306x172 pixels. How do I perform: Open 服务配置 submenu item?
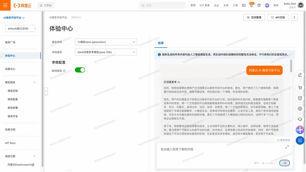pyautogui.click(x=13, y=99)
